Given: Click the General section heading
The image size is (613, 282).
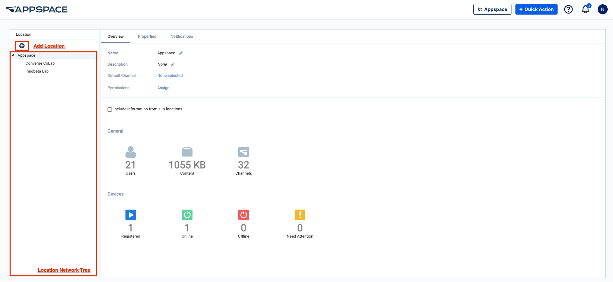Looking at the screenshot, I should tap(115, 131).
